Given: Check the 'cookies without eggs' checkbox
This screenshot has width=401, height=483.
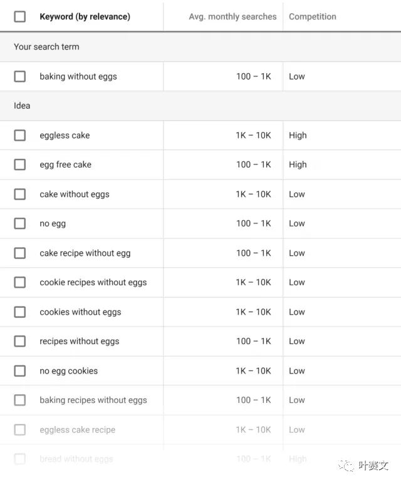Looking at the screenshot, I should coord(20,312).
